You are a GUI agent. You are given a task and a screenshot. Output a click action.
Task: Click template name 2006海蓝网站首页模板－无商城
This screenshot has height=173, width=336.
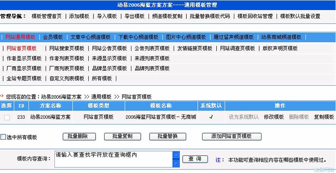(x=161, y=117)
